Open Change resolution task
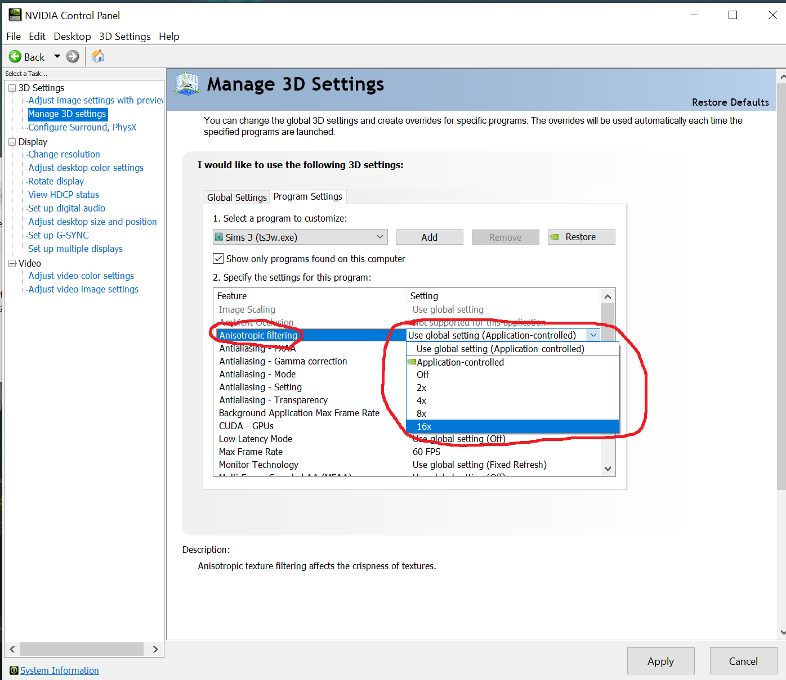This screenshot has width=786, height=680. [x=64, y=154]
